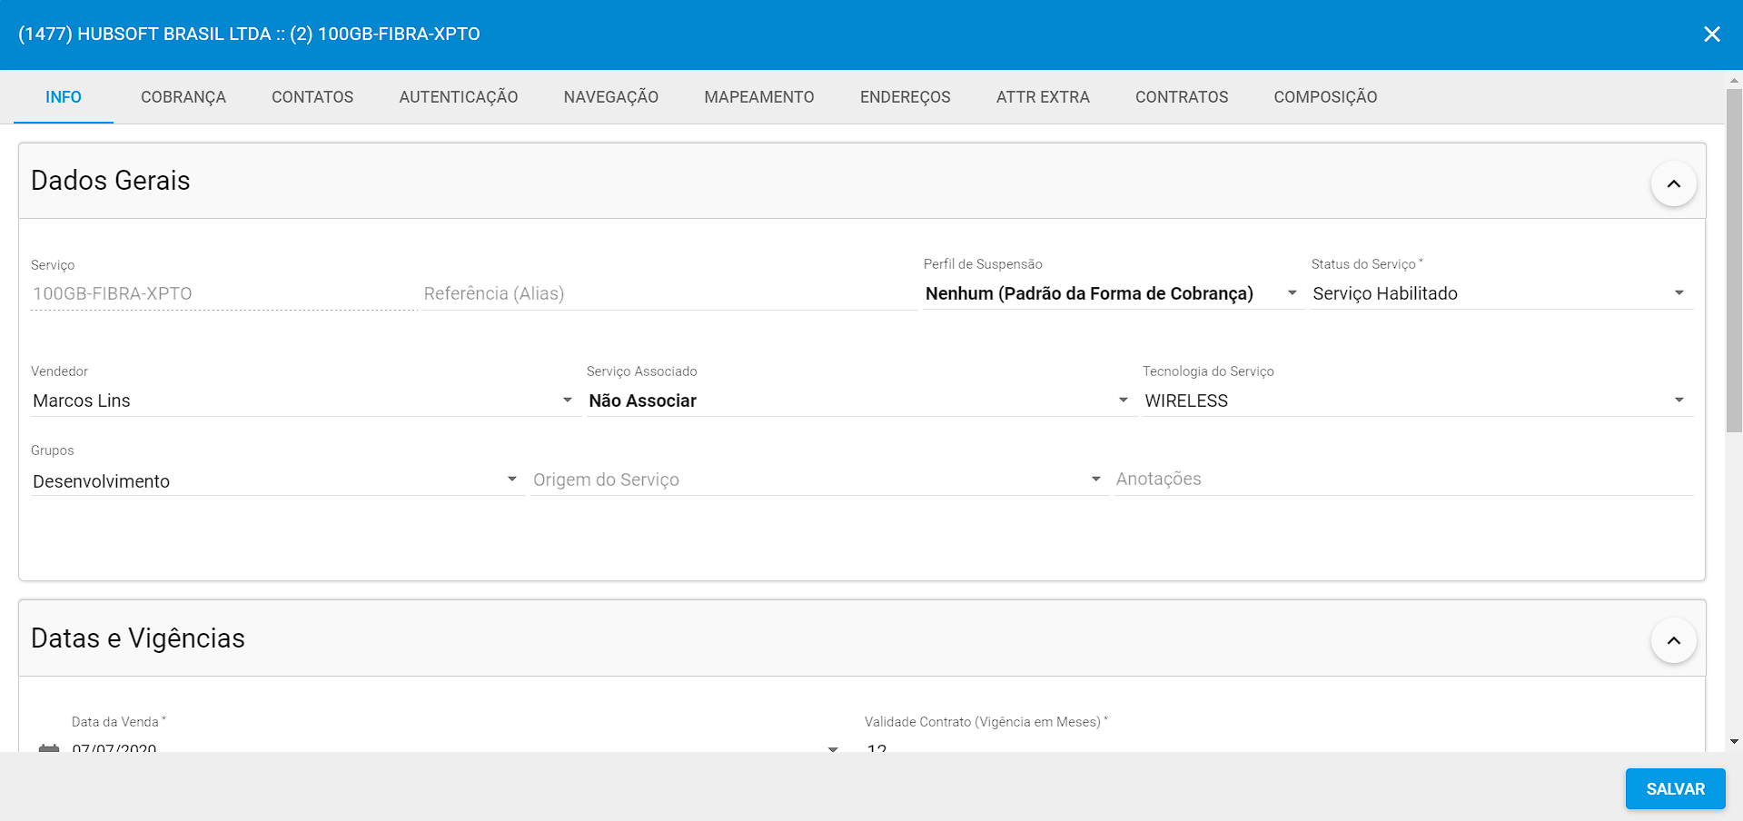
Task: Select the ATTR EXTRA tab
Action: (1043, 97)
